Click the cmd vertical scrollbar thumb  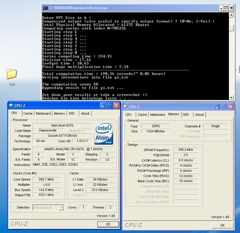231,28
